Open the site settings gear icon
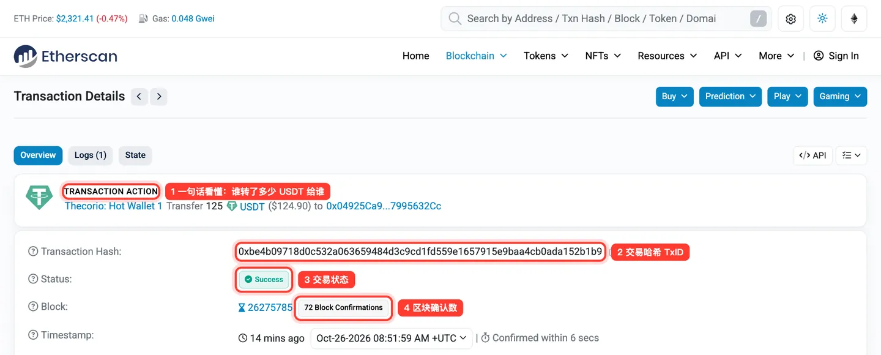This screenshot has width=881, height=355. pos(790,18)
